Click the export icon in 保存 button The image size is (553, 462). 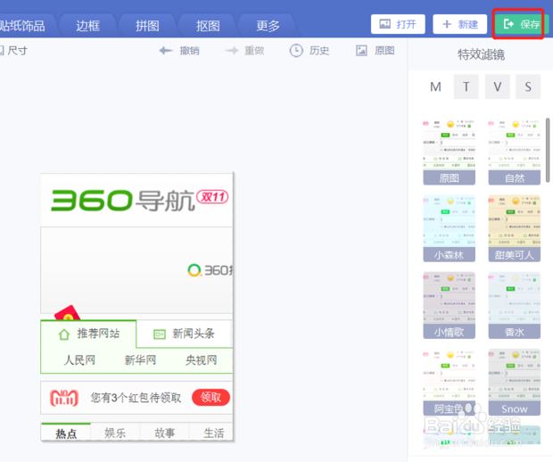tap(508, 24)
